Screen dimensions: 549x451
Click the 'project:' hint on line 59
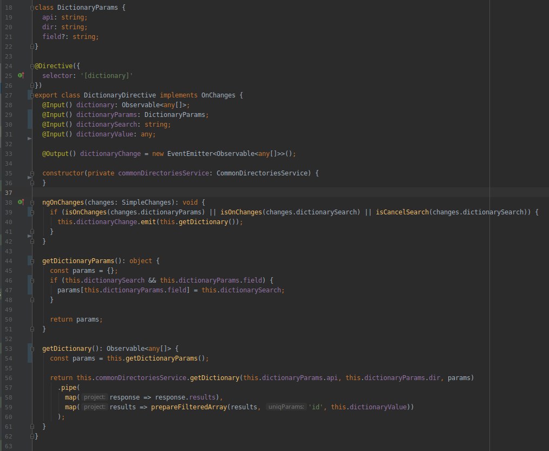95,407
